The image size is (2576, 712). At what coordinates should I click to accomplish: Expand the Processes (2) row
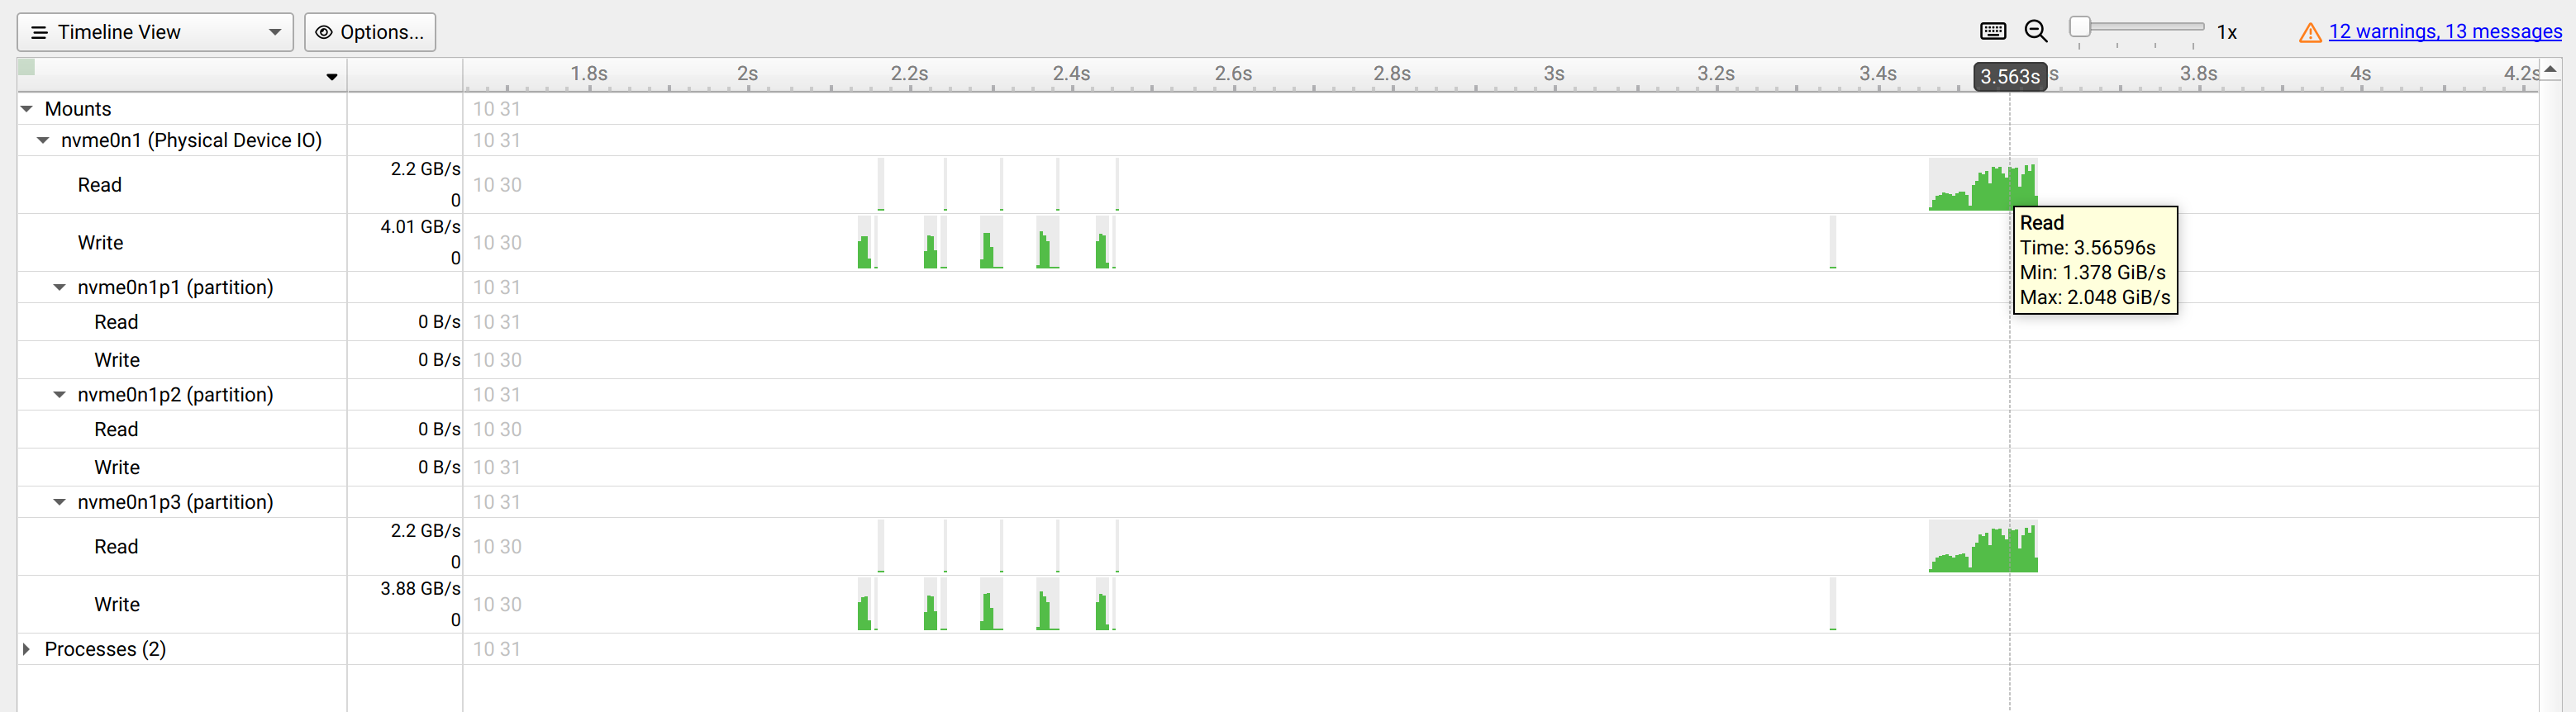pyautogui.click(x=27, y=649)
